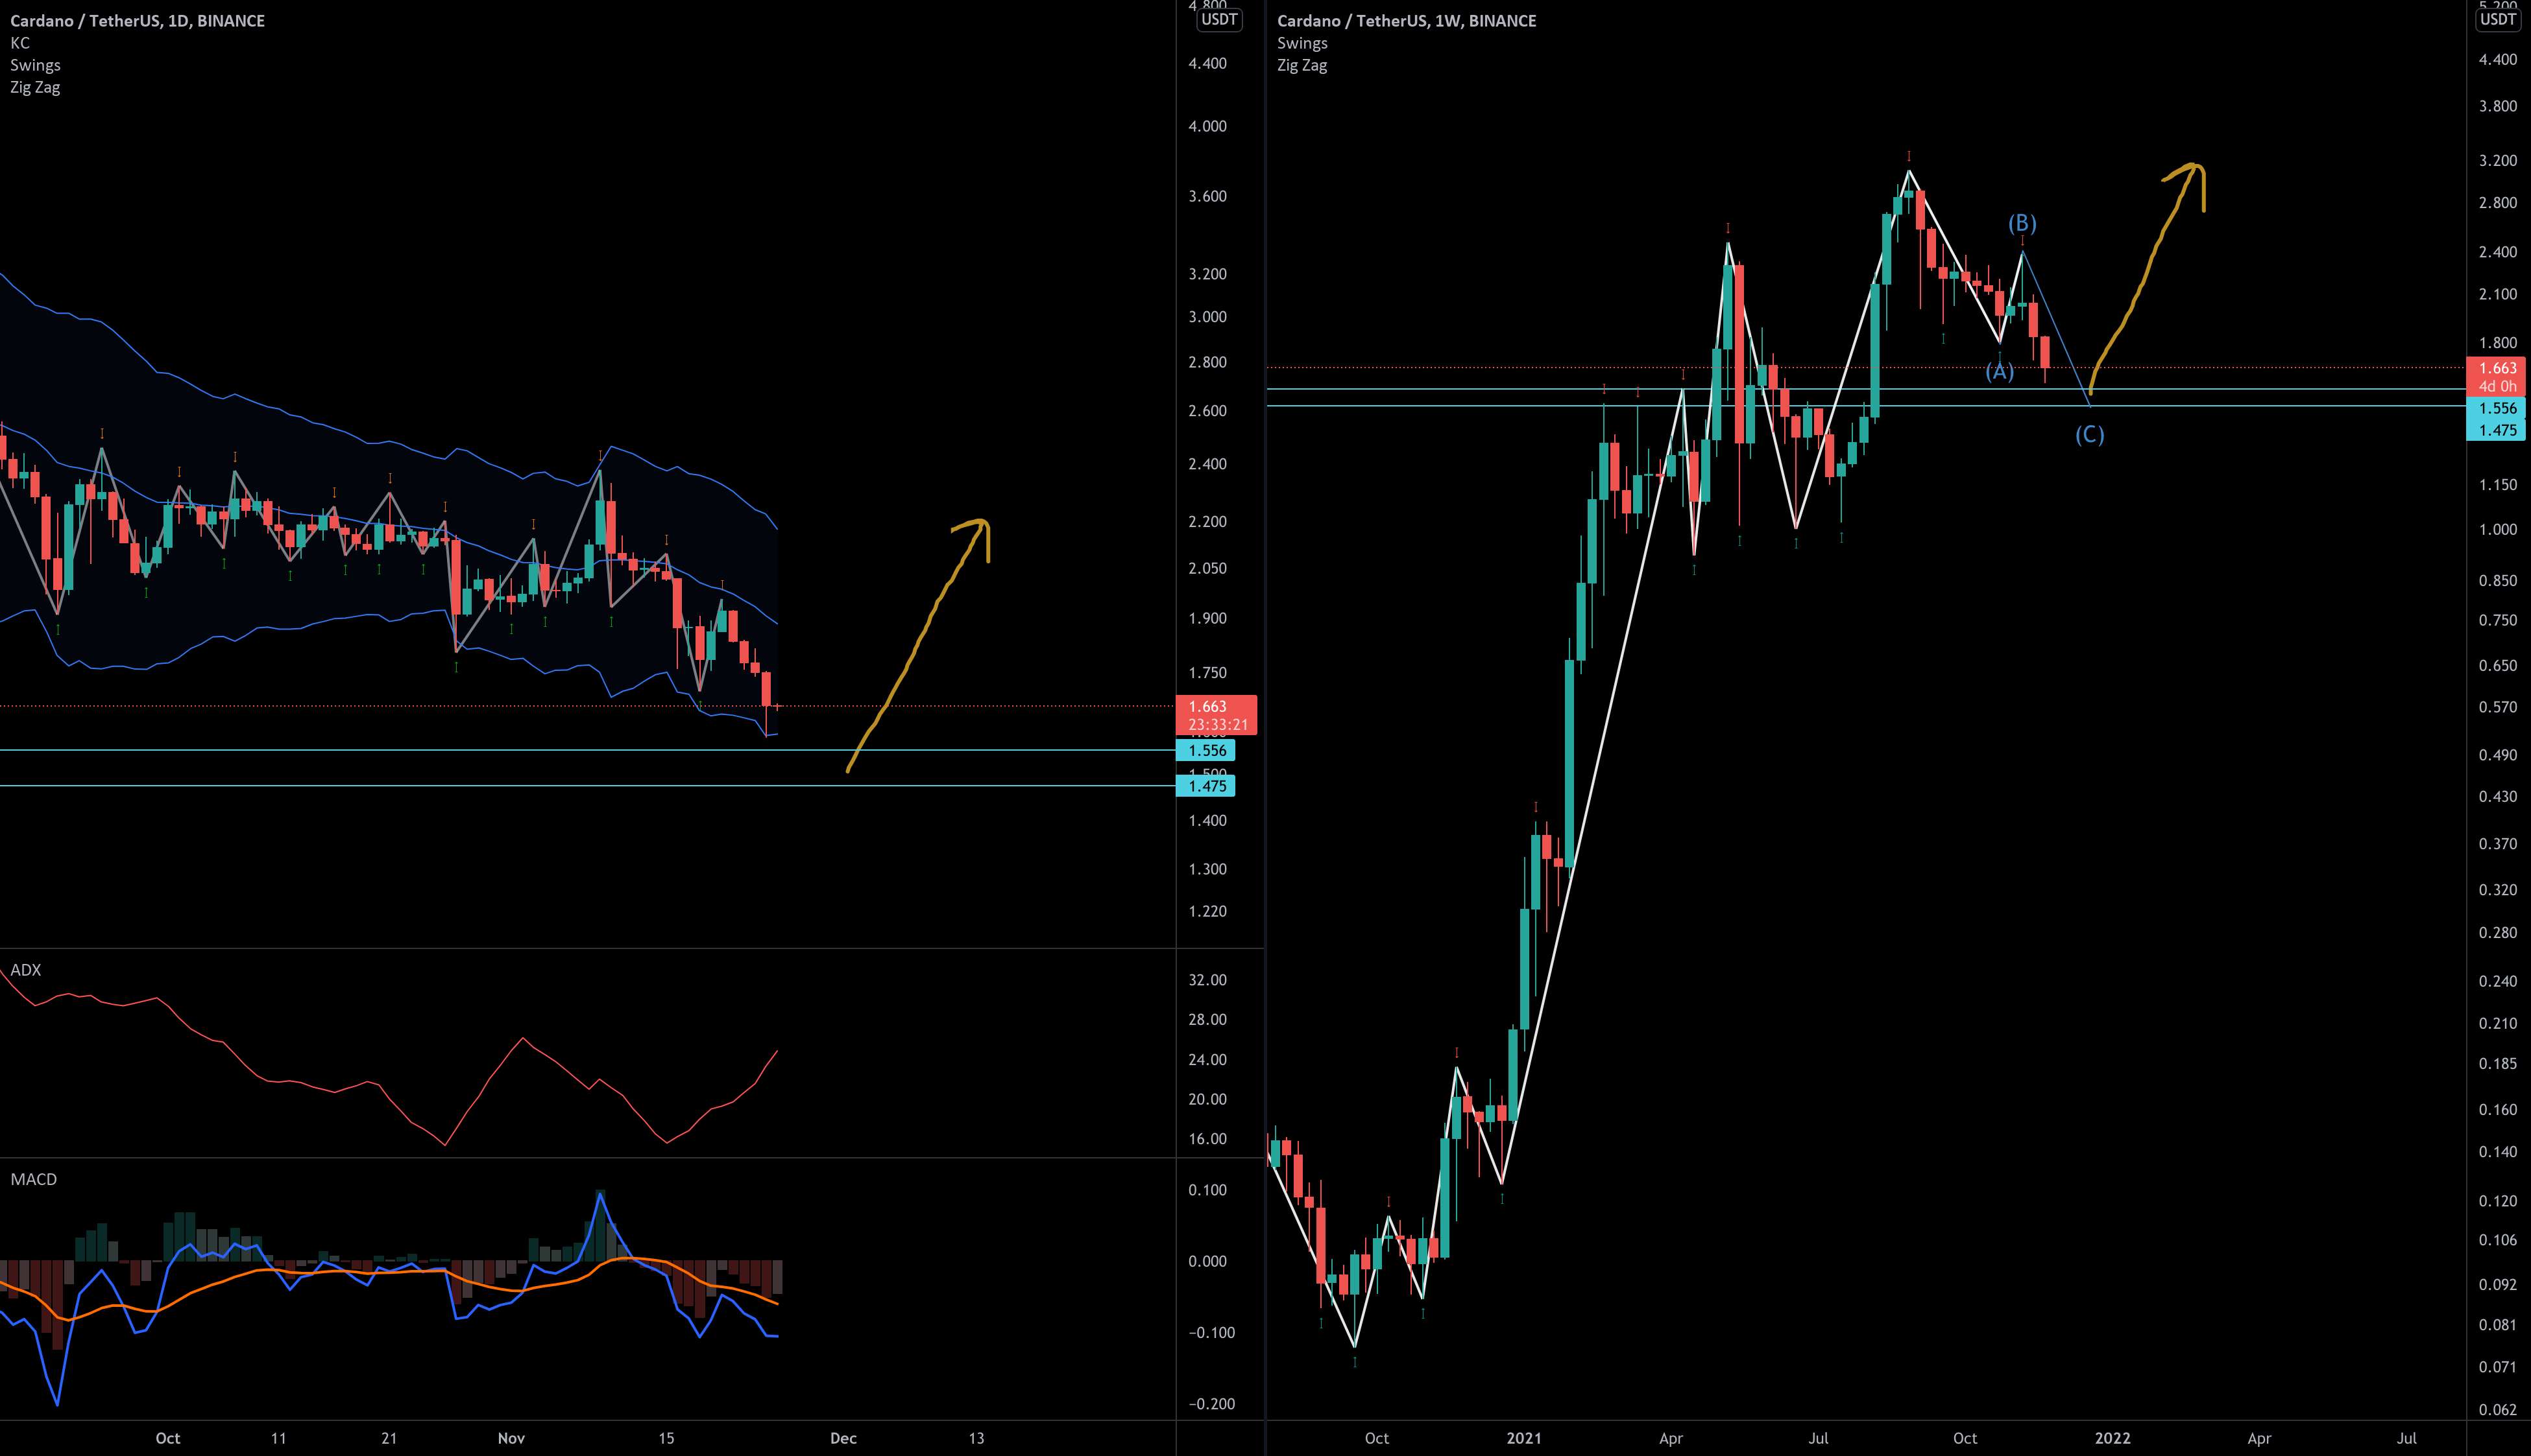The image size is (2531, 1456).
Task: Select the Zig Zag indicator label on the 1W chart
Action: (1302, 65)
